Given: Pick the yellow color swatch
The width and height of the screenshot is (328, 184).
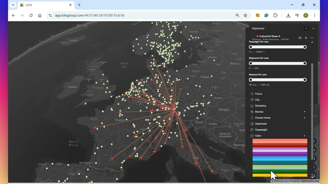Looking at the screenshot, I should (x=280, y=175).
